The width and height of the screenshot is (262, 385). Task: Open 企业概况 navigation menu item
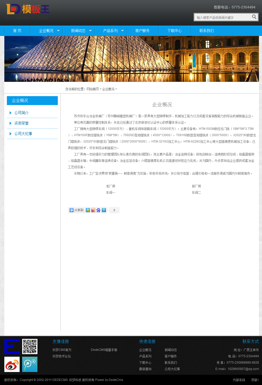46,31
